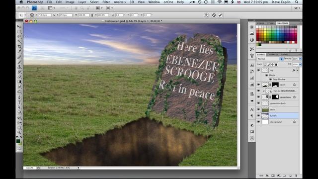Viewport: 318px width, 179px height.
Task: Hide the ivy layer
Action: click(258, 70)
